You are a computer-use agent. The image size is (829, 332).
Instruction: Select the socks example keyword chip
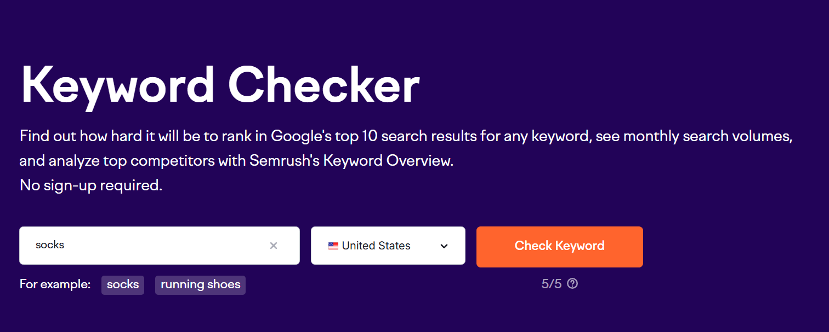pyautogui.click(x=122, y=284)
